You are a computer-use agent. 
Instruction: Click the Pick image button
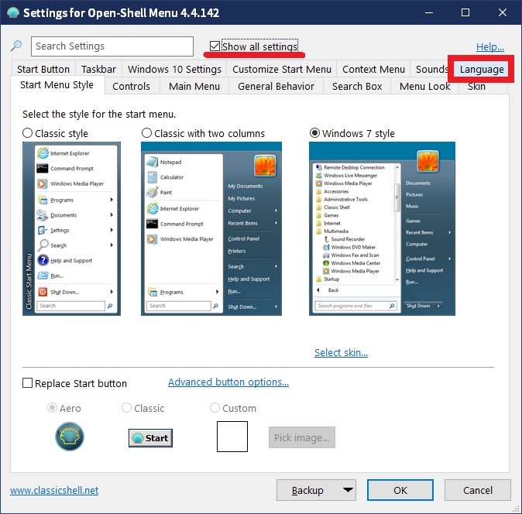click(x=301, y=437)
